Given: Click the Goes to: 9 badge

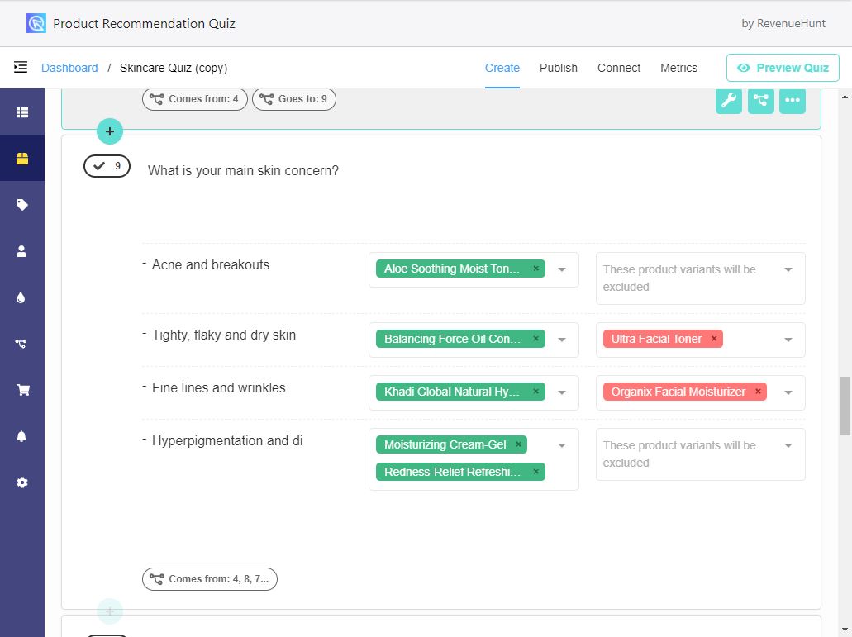Looking at the screenshot, I should tap(294, 99).
